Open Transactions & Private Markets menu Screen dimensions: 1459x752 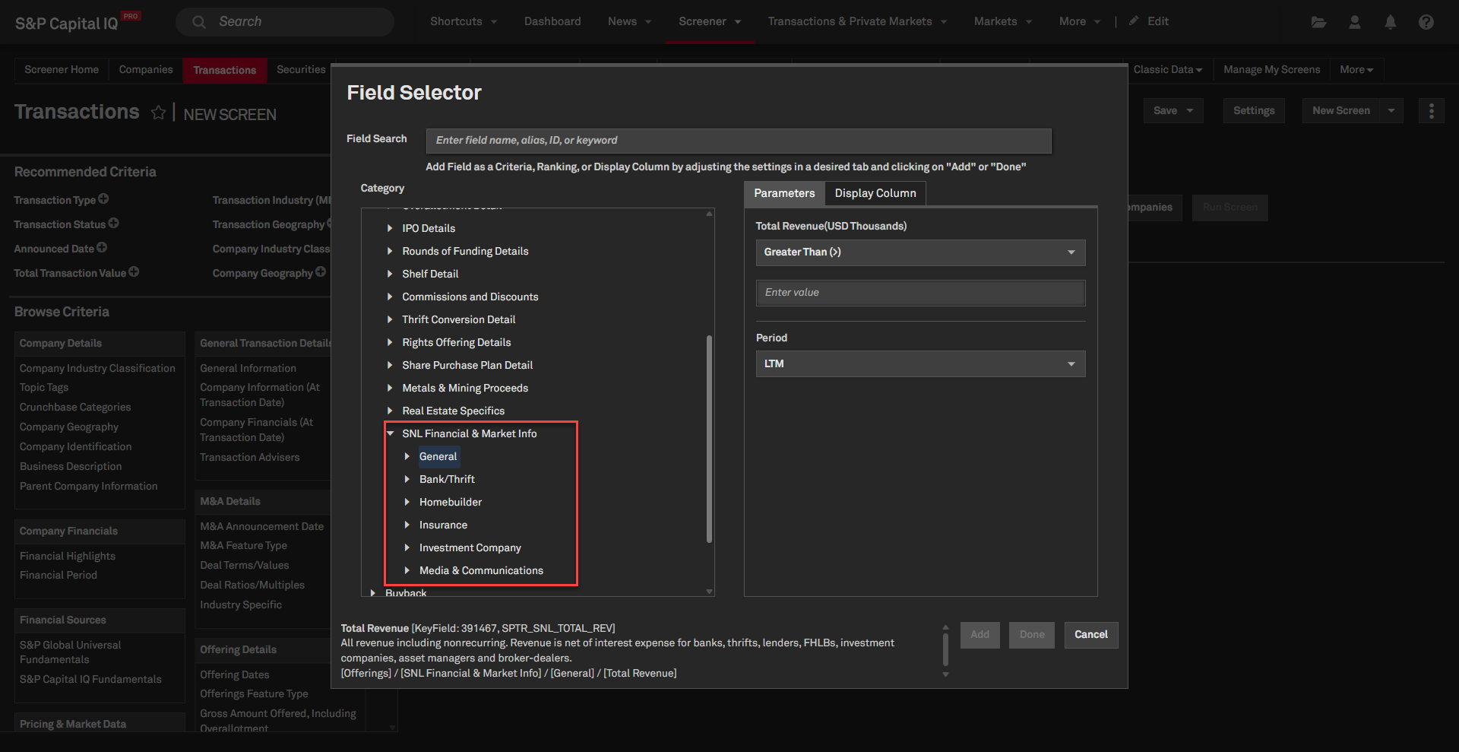[857, 21]
